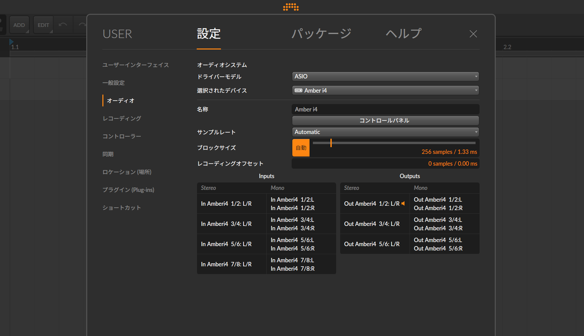Click mono output Out Amberi4 3/4:L

438,220
